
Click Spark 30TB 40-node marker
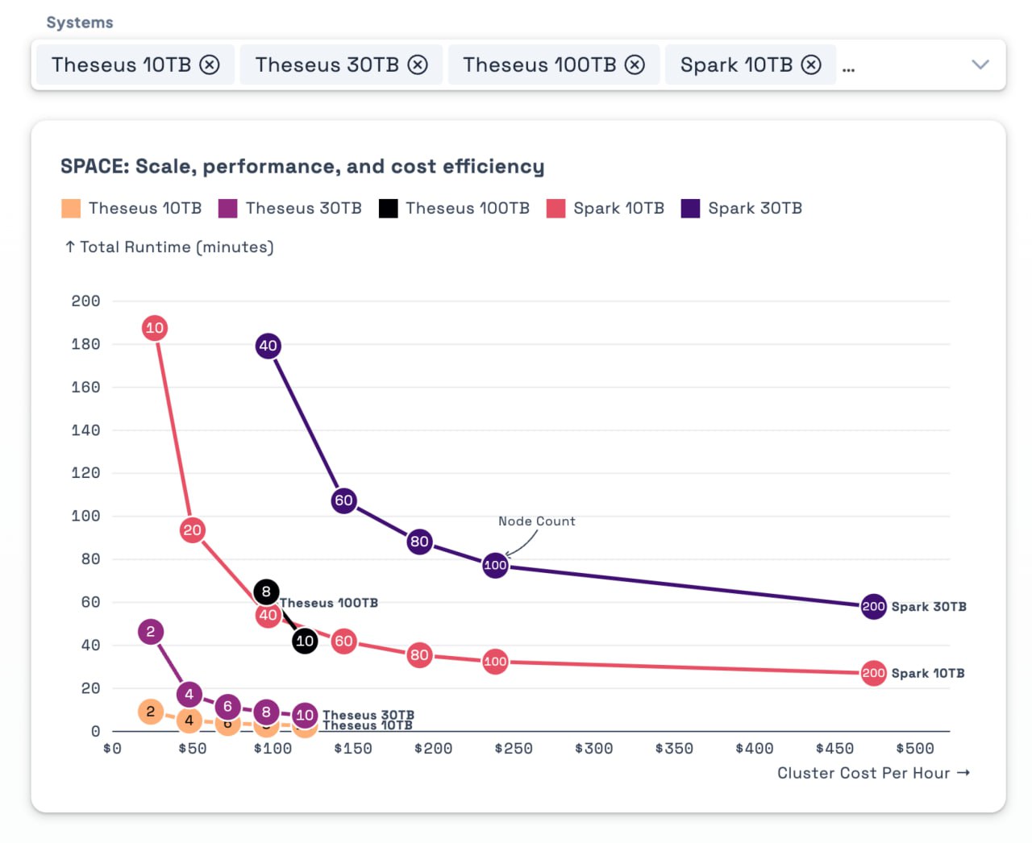tap(268, 346)
